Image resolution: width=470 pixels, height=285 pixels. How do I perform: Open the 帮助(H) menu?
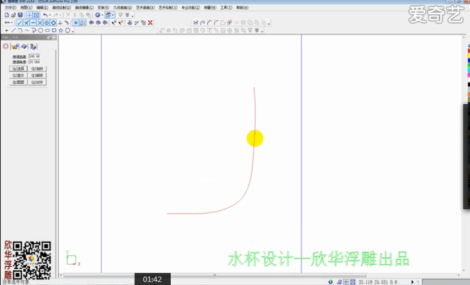click(242, 7)
